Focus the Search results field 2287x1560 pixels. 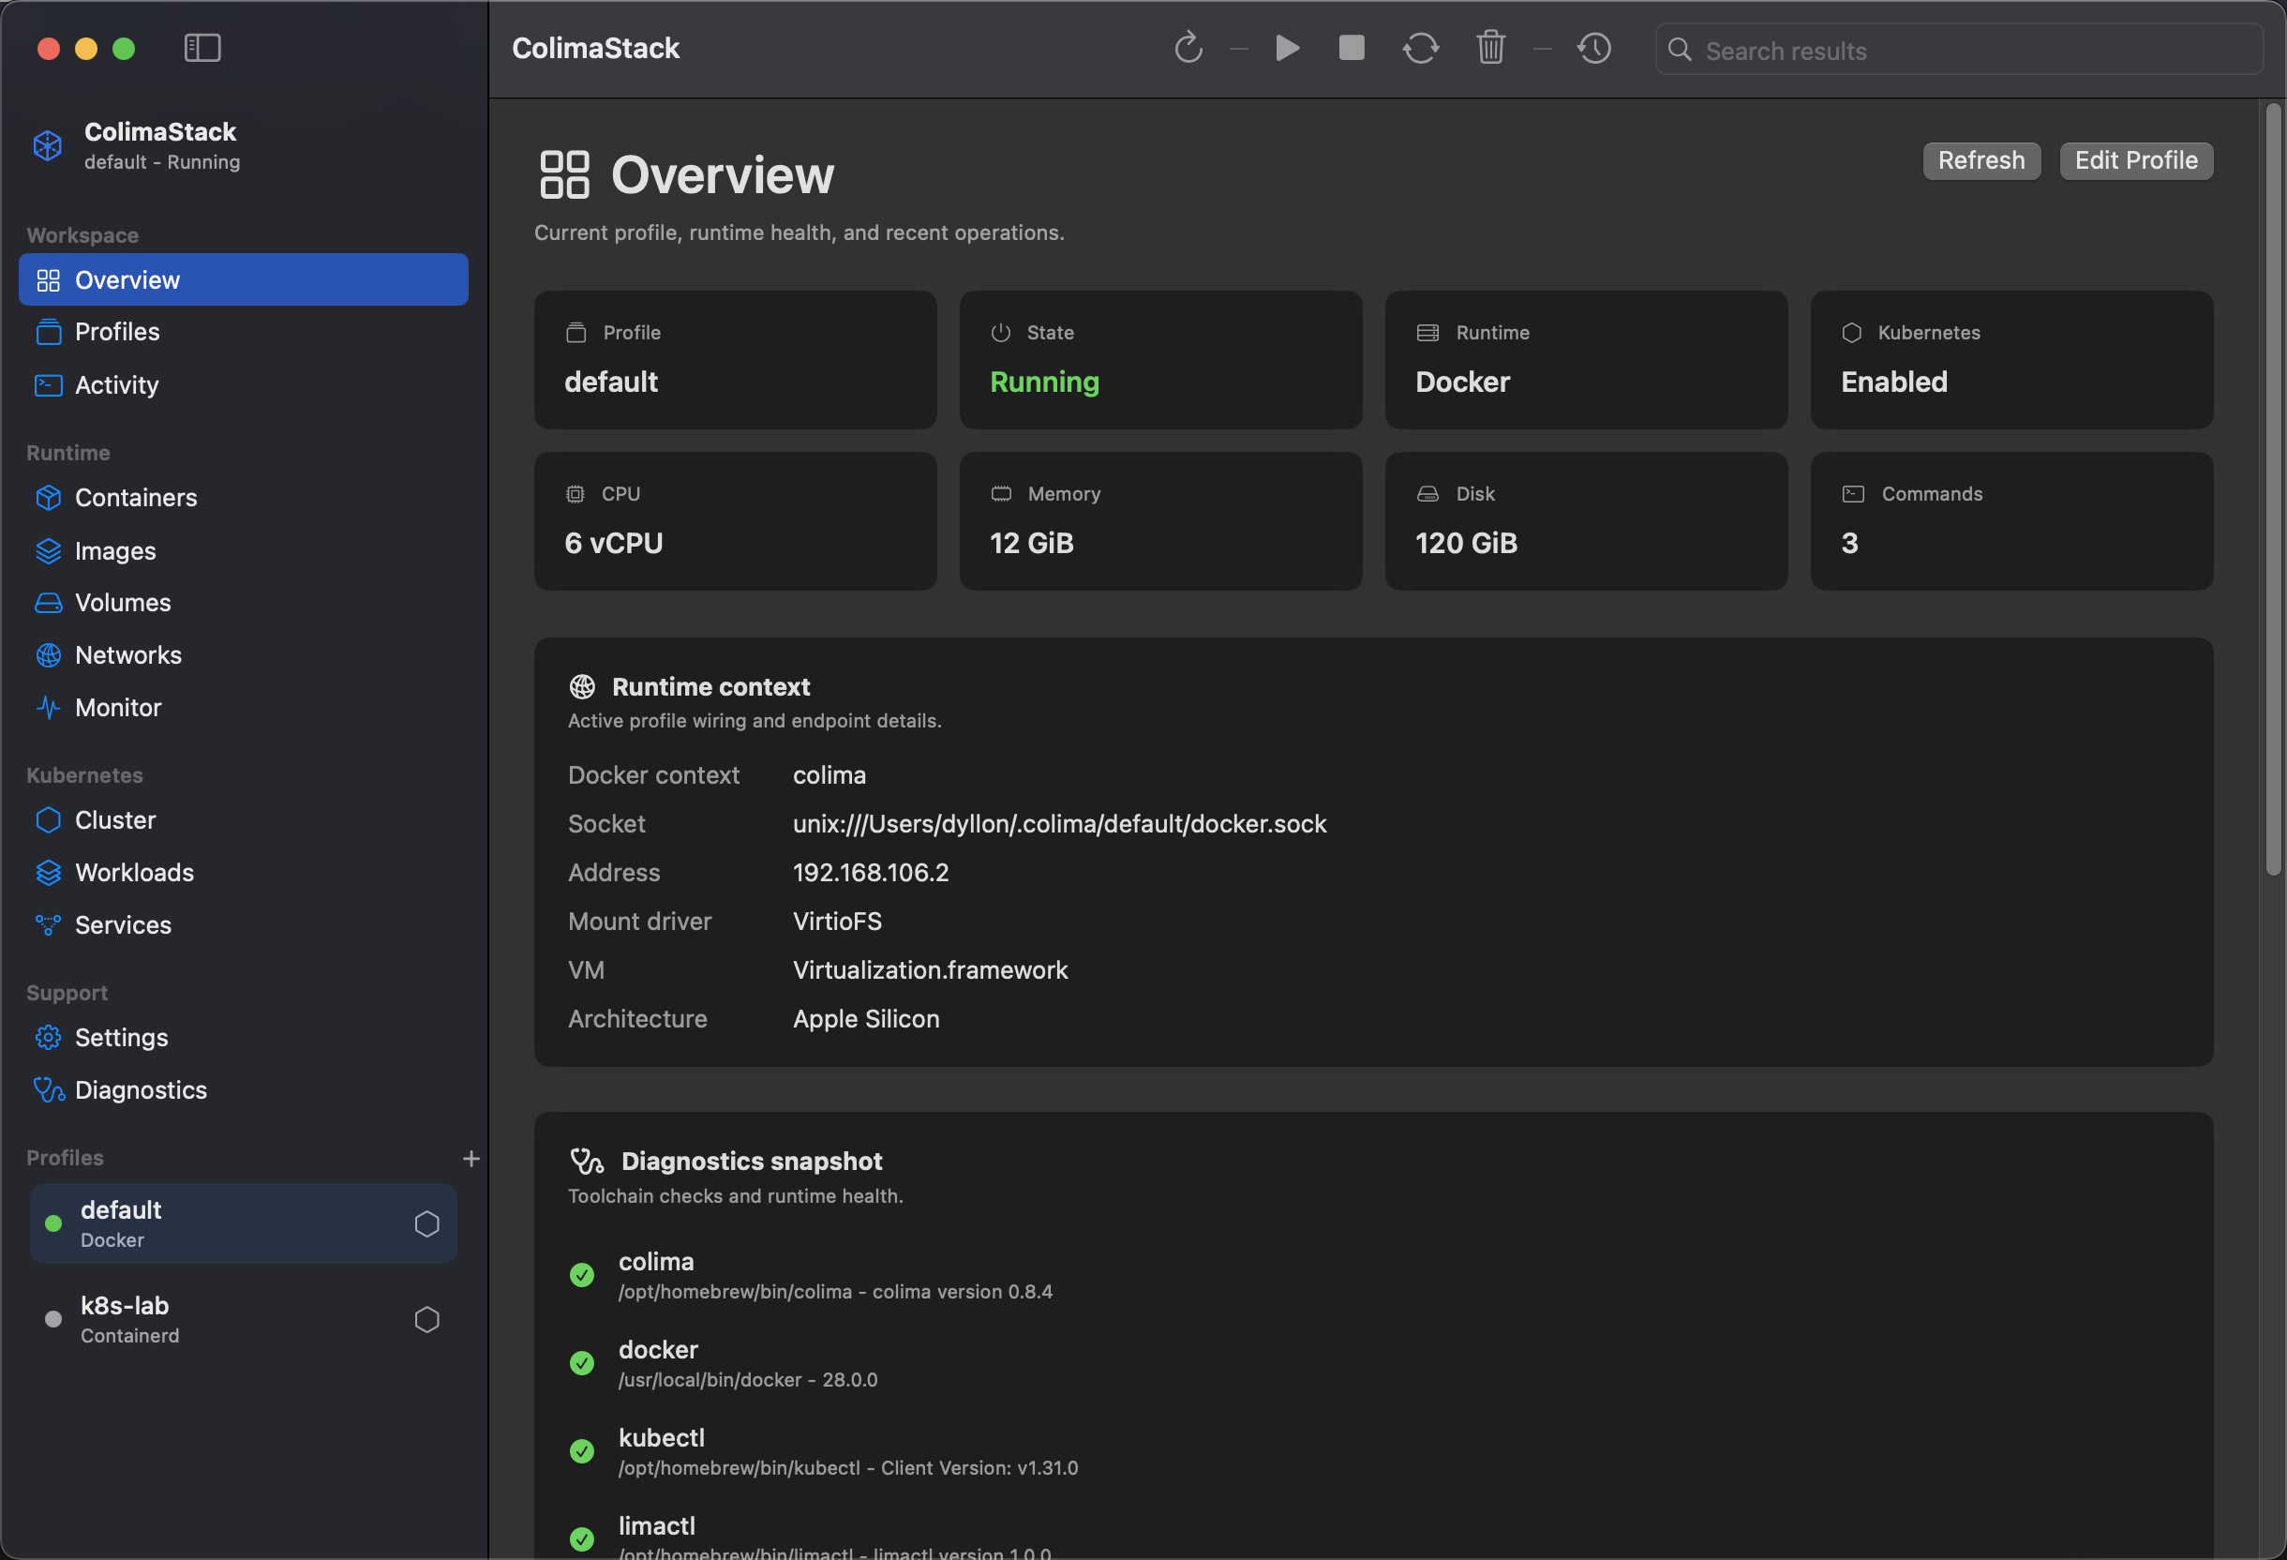tap(1958, 51)
